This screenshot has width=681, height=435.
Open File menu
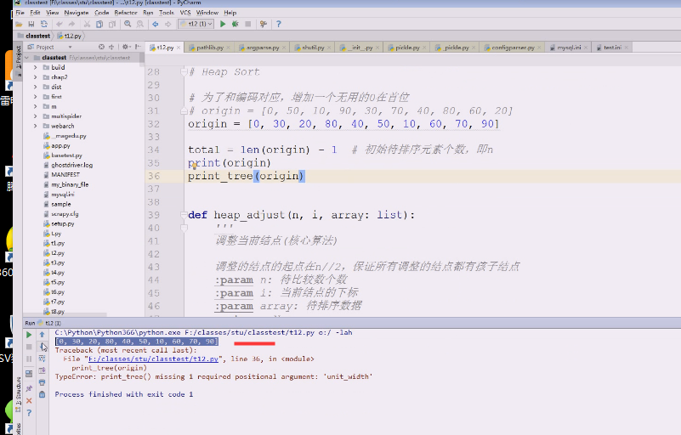20,13
